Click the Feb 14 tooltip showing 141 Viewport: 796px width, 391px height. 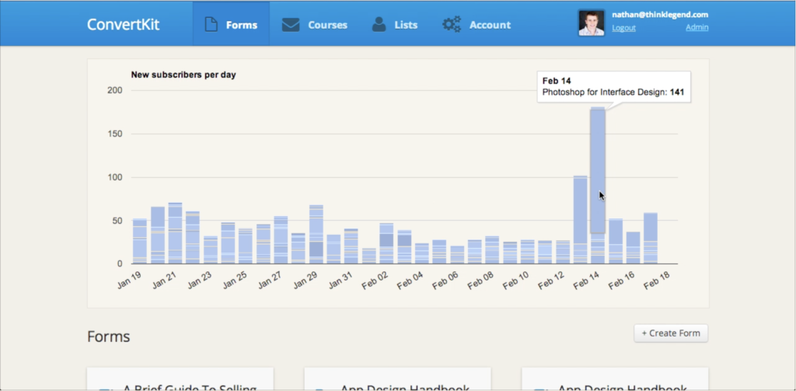click(x=613, y=87)
